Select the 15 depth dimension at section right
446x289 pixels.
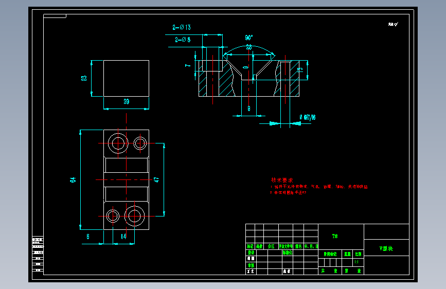(x=300, y=70)
